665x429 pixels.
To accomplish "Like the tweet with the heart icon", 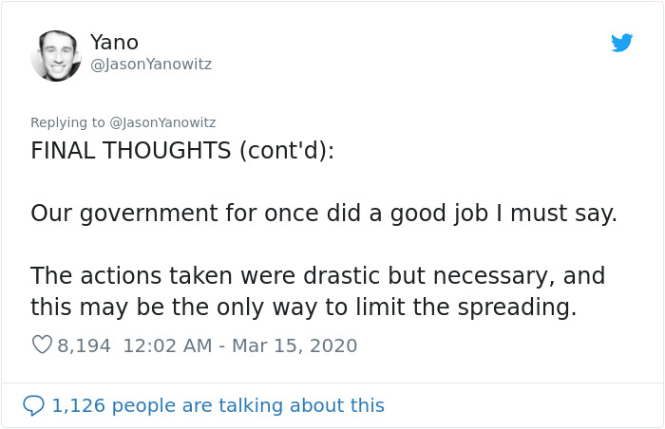I will 42,345.
